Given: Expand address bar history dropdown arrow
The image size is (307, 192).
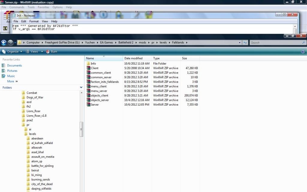Looking at the screenshot, I should click(240, 43).
